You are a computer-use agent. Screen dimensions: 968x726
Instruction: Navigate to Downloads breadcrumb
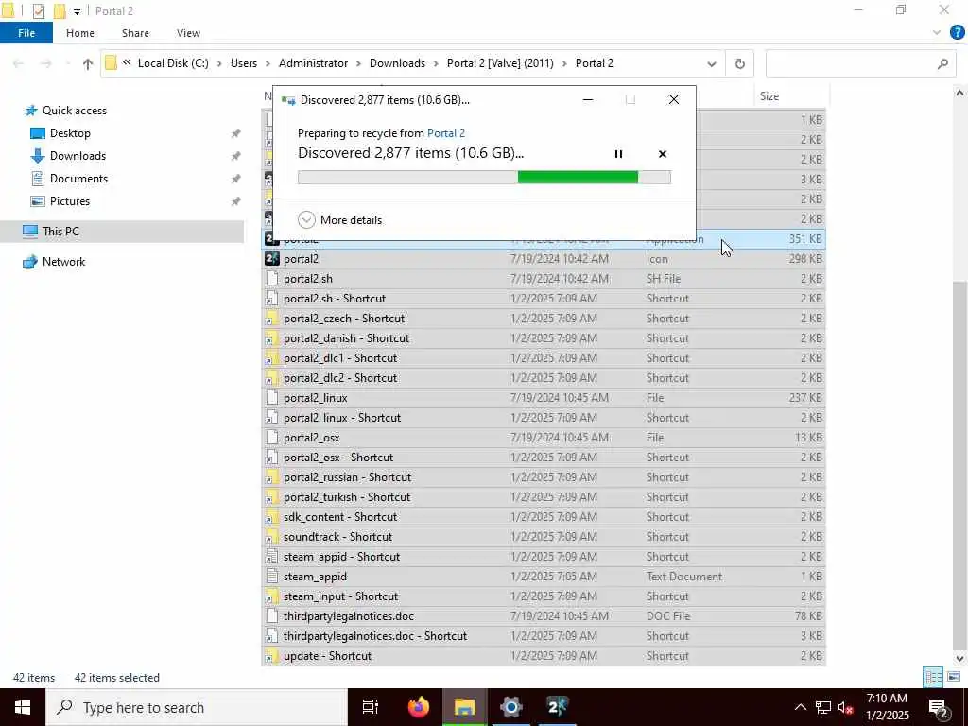click(397, 63)
